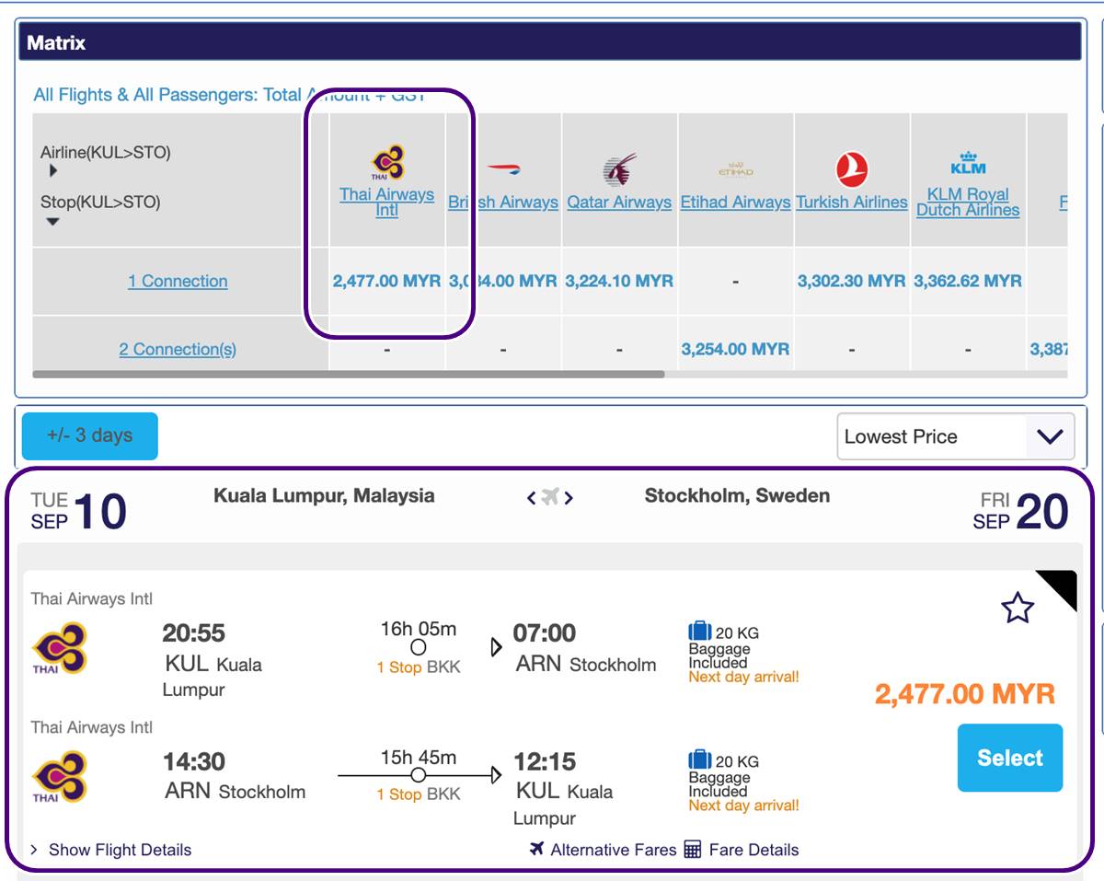The image size is (1104, 881).
Task: Click the 20:55 departure time
Action: point(194,633)
